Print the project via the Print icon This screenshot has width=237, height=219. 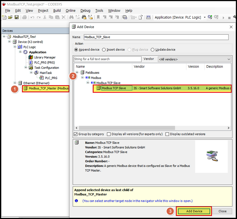point(24,17)
